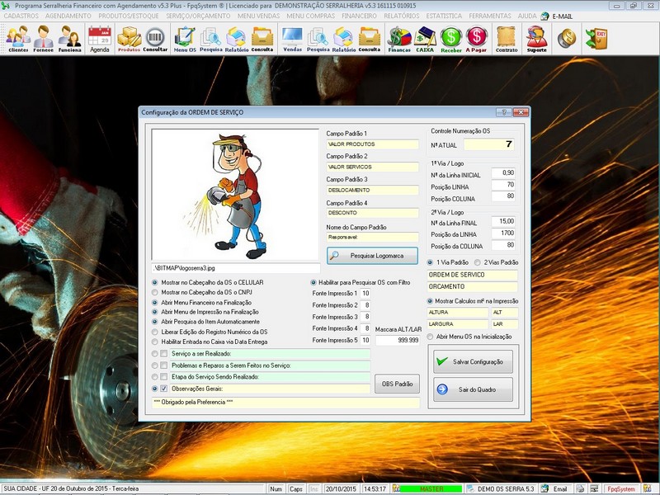Click the Campo Padrão 3 DESLOCAMENTO field
Screen dimensions: 660x495
tap(373, 190)
